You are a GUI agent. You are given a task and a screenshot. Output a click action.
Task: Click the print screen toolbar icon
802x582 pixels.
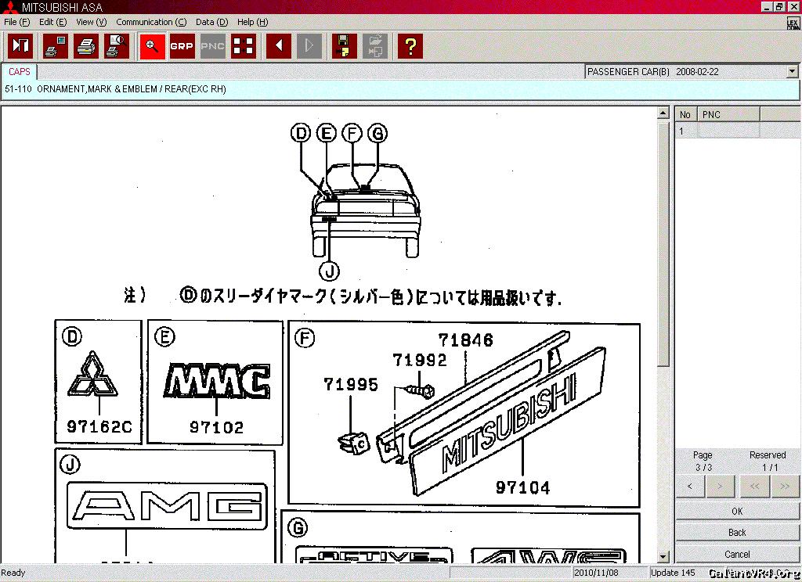point(55,46)
